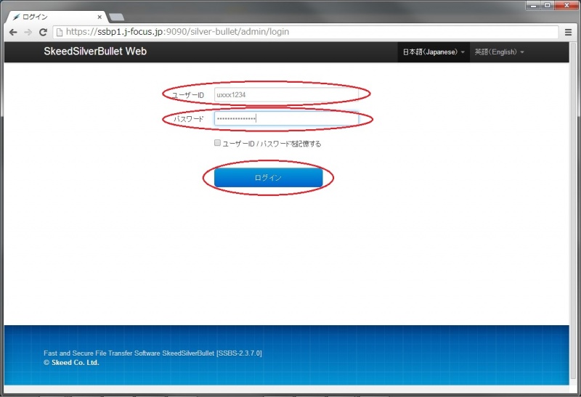Click the SkeedSilverBullet Web header title
Screen dimensions: 581x397
click(x=95, y=52)
